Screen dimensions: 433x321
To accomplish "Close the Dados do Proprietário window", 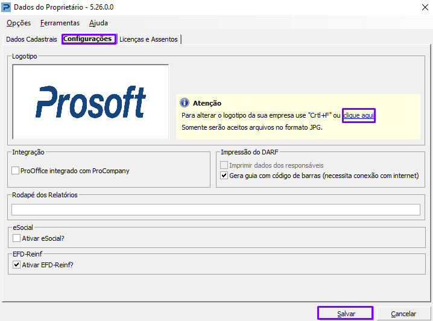I will point(425,7).
